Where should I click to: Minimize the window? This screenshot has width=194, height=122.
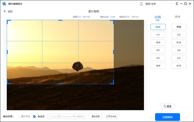(x=181, y=4)
